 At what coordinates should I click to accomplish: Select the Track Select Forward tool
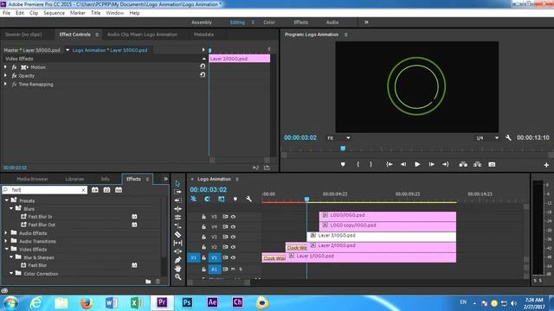point(177,192)
